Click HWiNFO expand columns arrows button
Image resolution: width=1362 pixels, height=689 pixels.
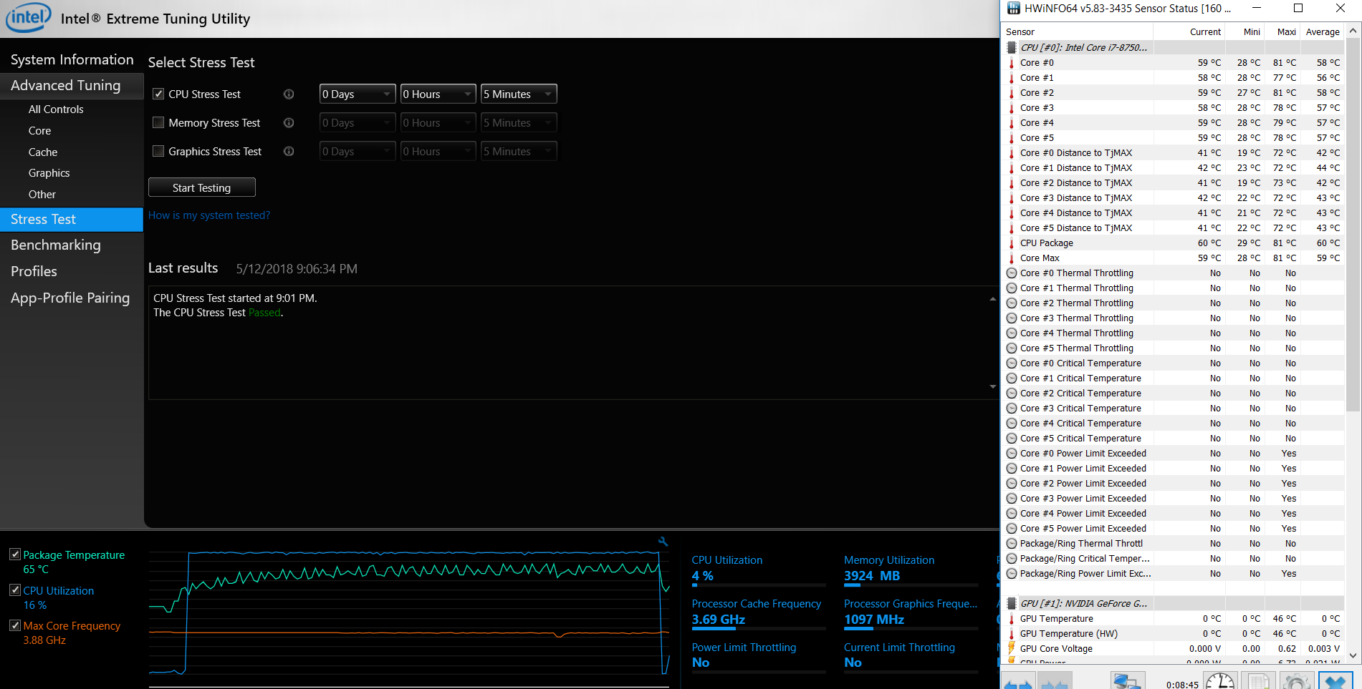tap(1018, 682)
